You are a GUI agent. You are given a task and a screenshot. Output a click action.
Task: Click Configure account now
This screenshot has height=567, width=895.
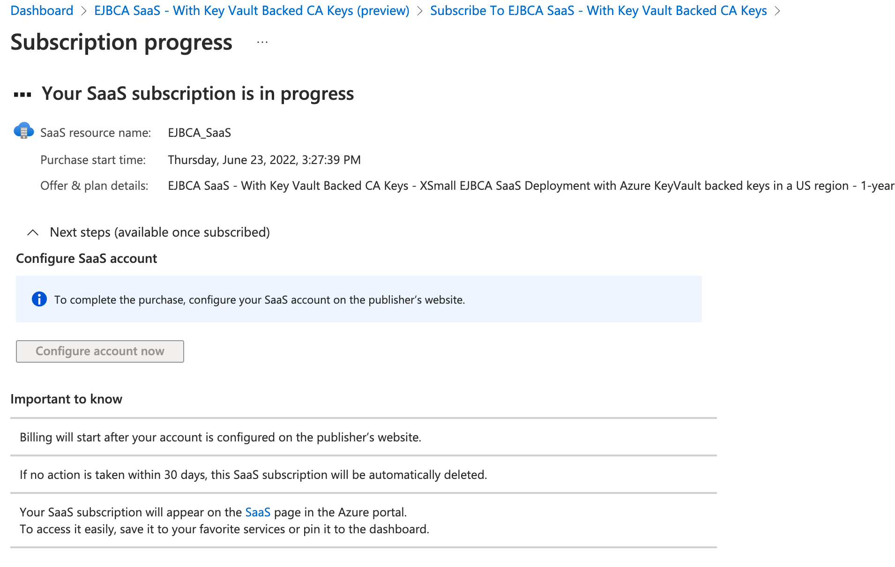[x=99, y=351]
